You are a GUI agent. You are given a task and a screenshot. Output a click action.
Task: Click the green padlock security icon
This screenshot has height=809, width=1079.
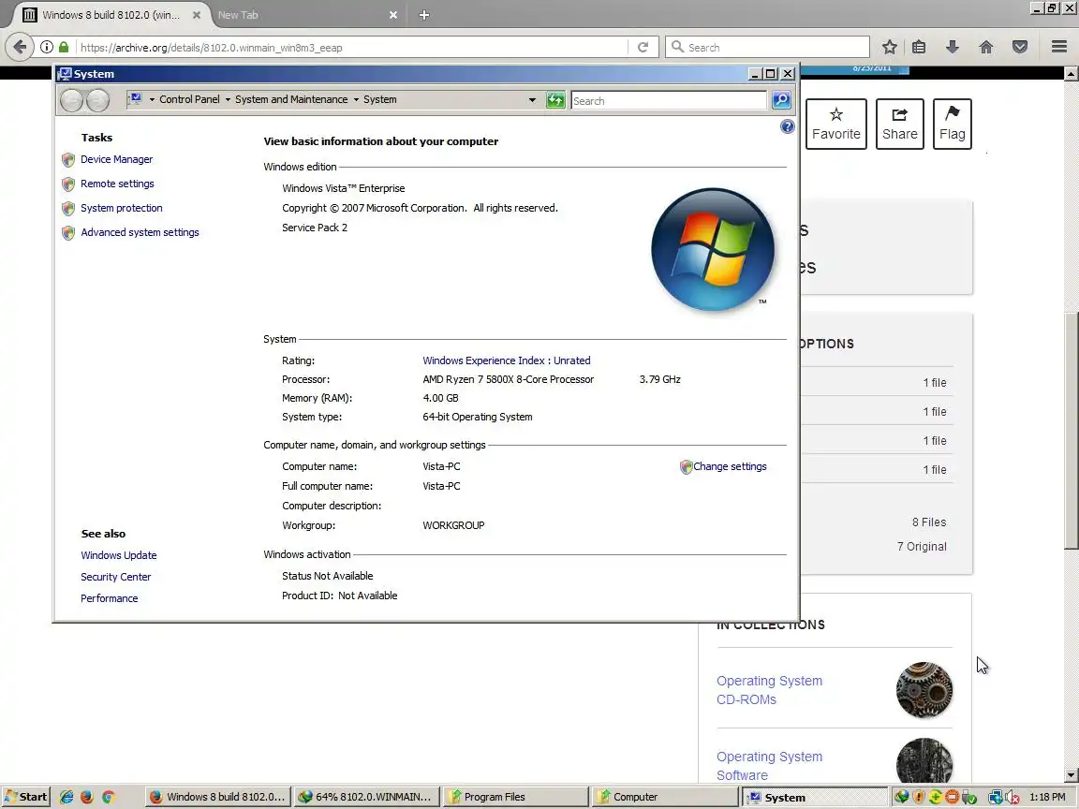pos(64,47)
